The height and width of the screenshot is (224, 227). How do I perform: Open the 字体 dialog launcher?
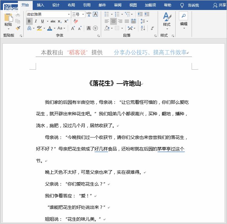pyautogui.click(x=98, y=36)
